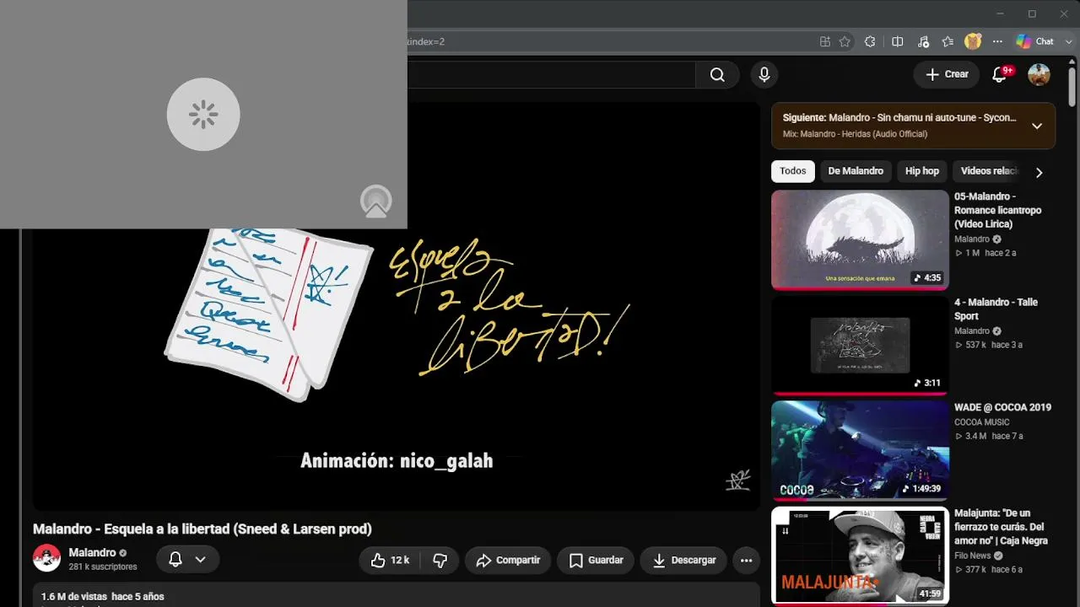
Task: Open the Malandro channel name link
Action: tap(92, 553)
